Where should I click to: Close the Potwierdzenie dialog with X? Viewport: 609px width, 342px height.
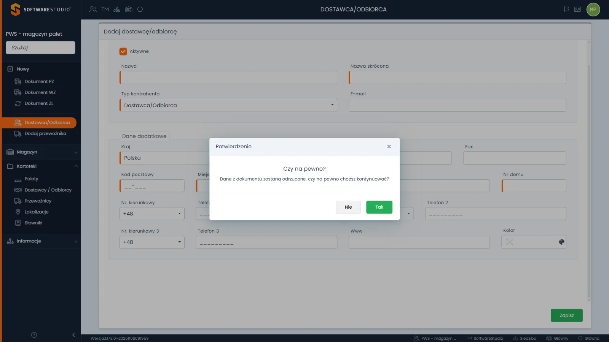389,147
